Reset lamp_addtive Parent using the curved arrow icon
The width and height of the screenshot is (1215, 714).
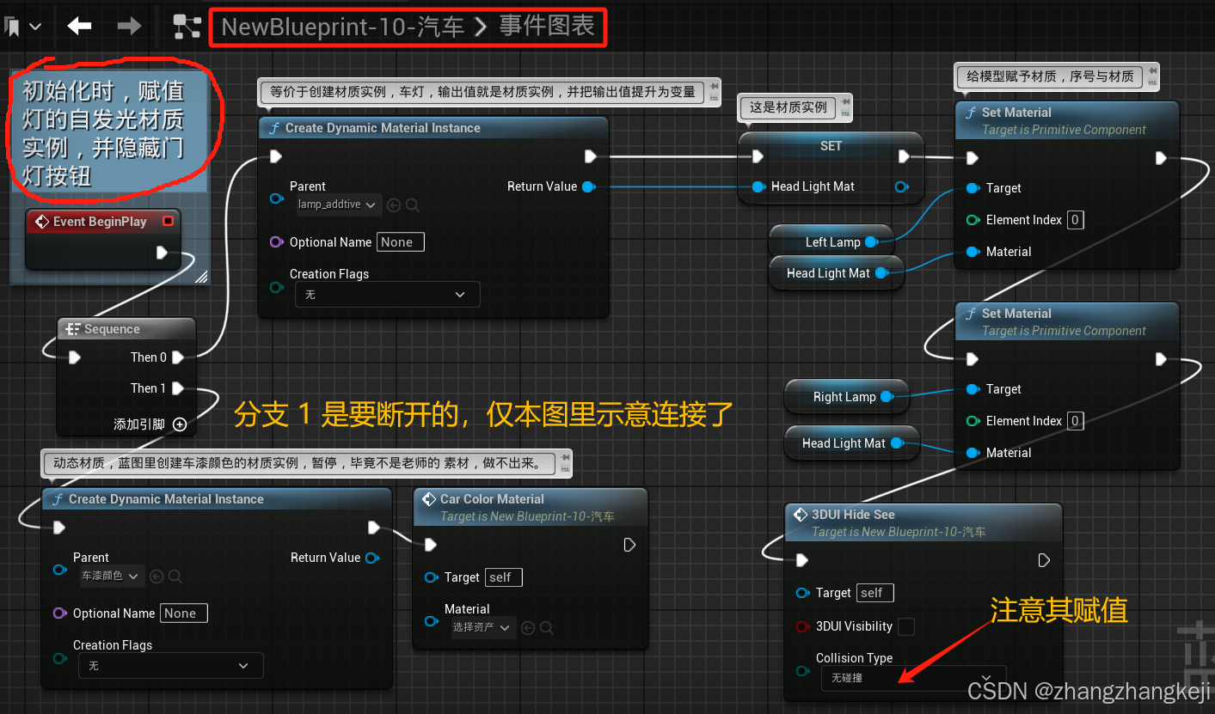click(393, 204)
